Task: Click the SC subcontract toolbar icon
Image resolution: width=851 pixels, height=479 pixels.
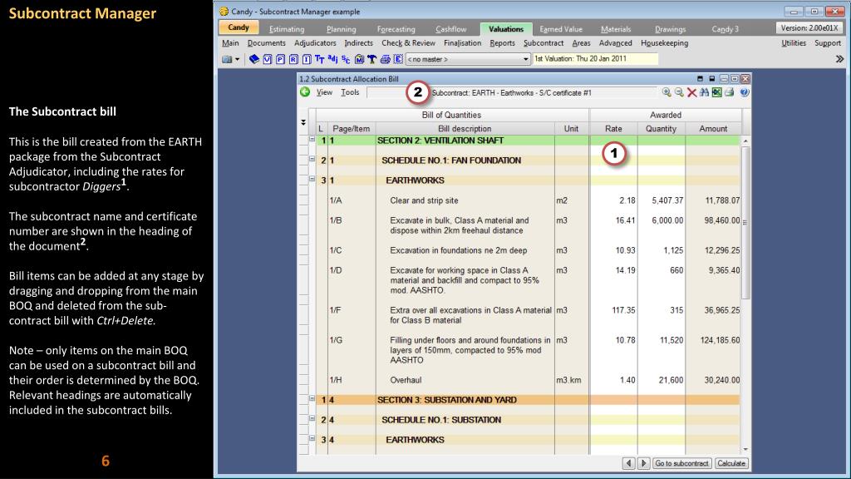Action: [x=346, y=59]
